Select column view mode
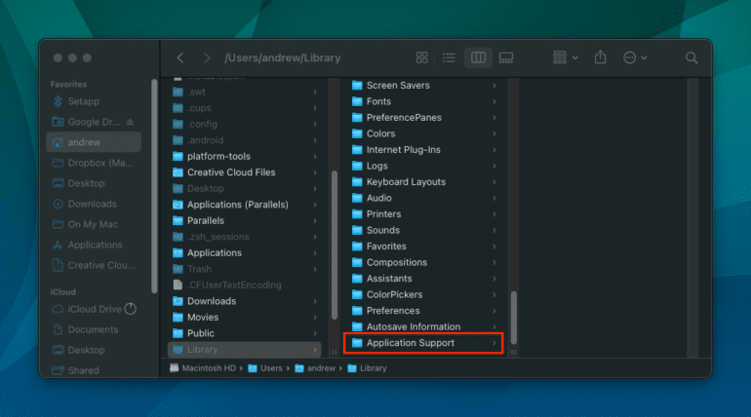This screenshot has width=751, height=417. [478, 58]
